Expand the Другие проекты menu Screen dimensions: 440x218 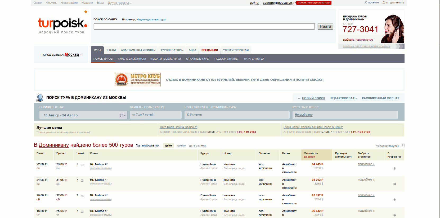coord(119,3)
